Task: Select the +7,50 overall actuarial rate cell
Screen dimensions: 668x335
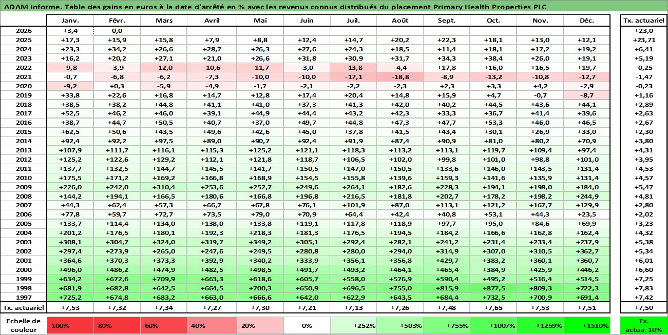Action: (x=643, y=307)
